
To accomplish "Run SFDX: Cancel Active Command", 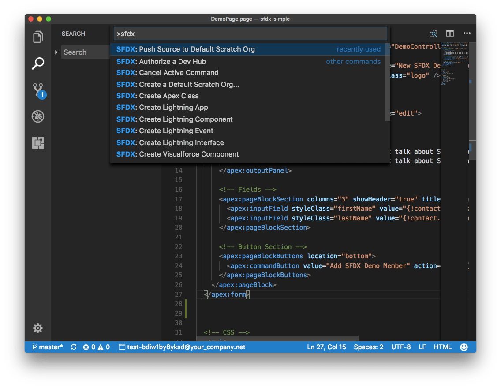I will (x=248, y=72).
